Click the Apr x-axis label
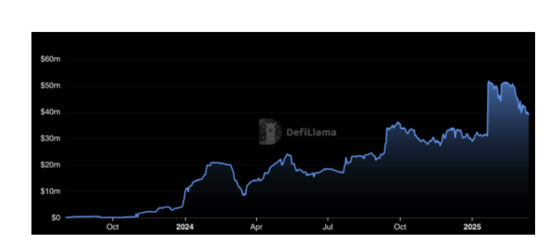The image size is (544, 237). point(256,227)
